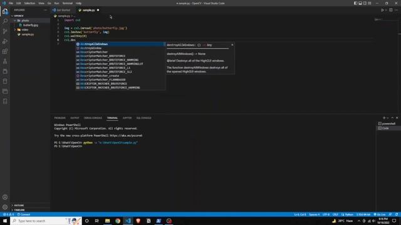Click Ln 6, Col 8 status item

300,214
